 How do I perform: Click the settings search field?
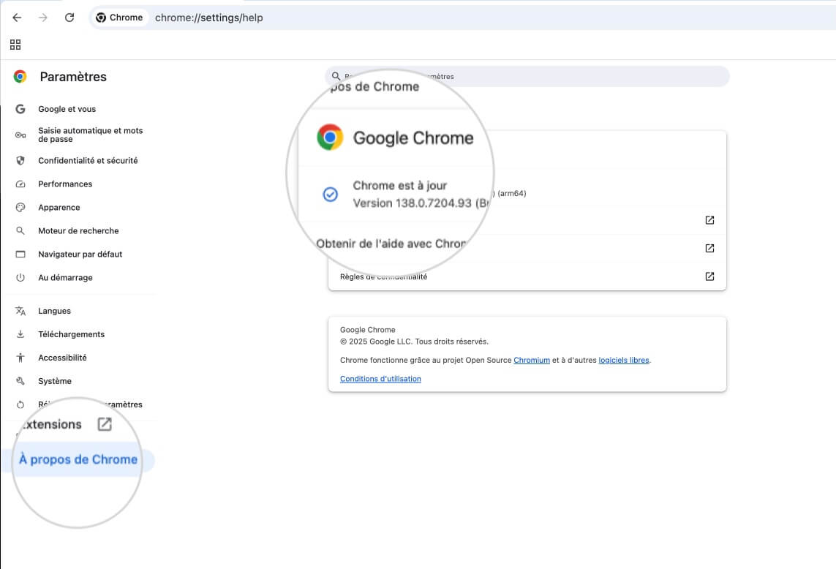[x=527, y=76]
